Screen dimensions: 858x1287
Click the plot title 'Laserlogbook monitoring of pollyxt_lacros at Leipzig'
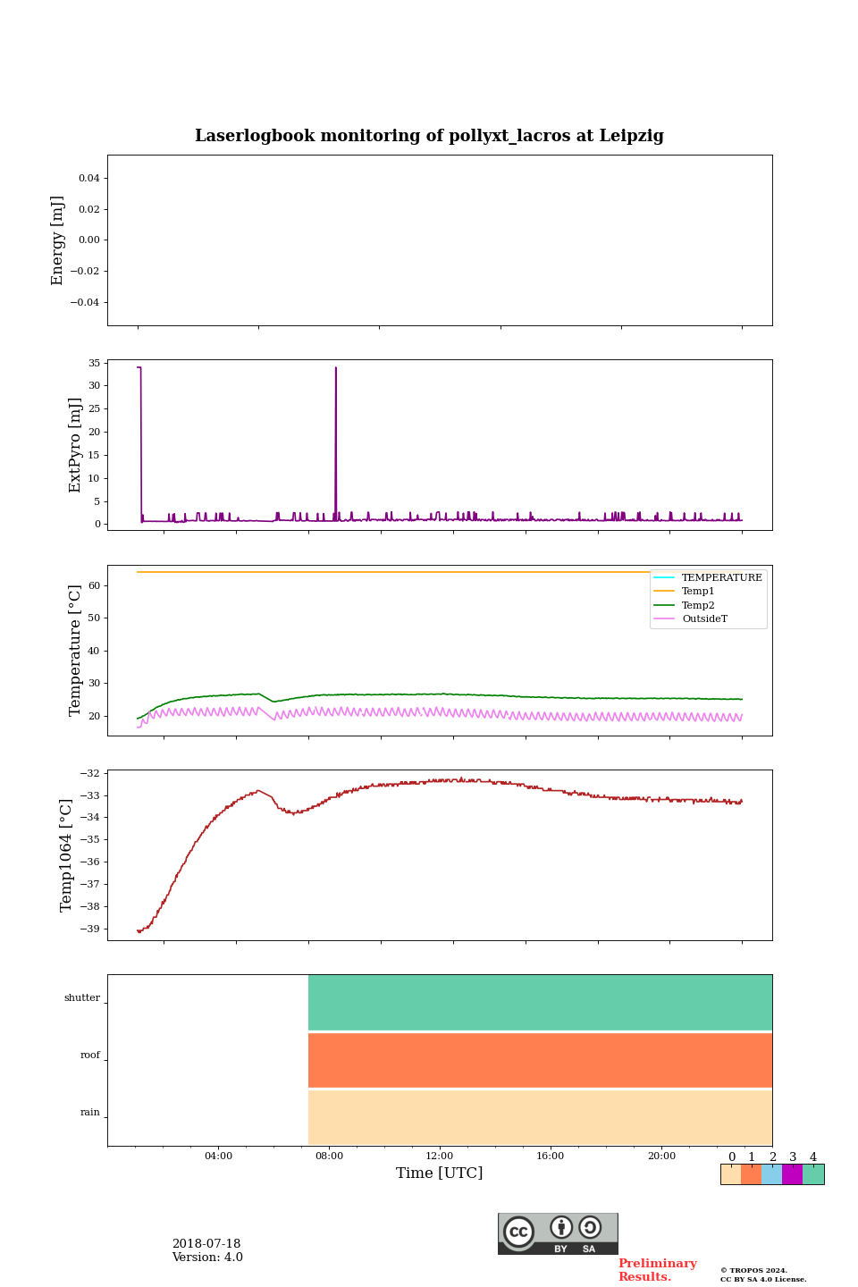tap(429, 136)
